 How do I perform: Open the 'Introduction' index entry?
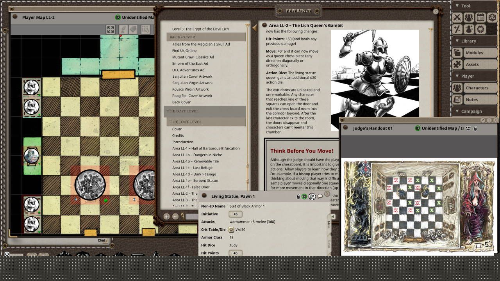[x=183, y=142]
